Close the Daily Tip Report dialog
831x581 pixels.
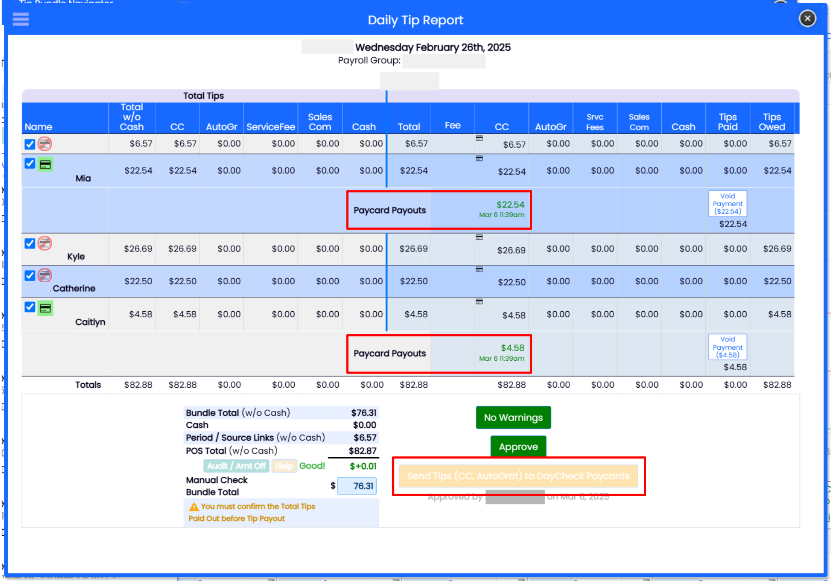click(x=807, y=19)
